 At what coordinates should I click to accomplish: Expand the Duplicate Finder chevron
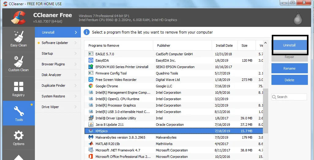click(76, 85)
